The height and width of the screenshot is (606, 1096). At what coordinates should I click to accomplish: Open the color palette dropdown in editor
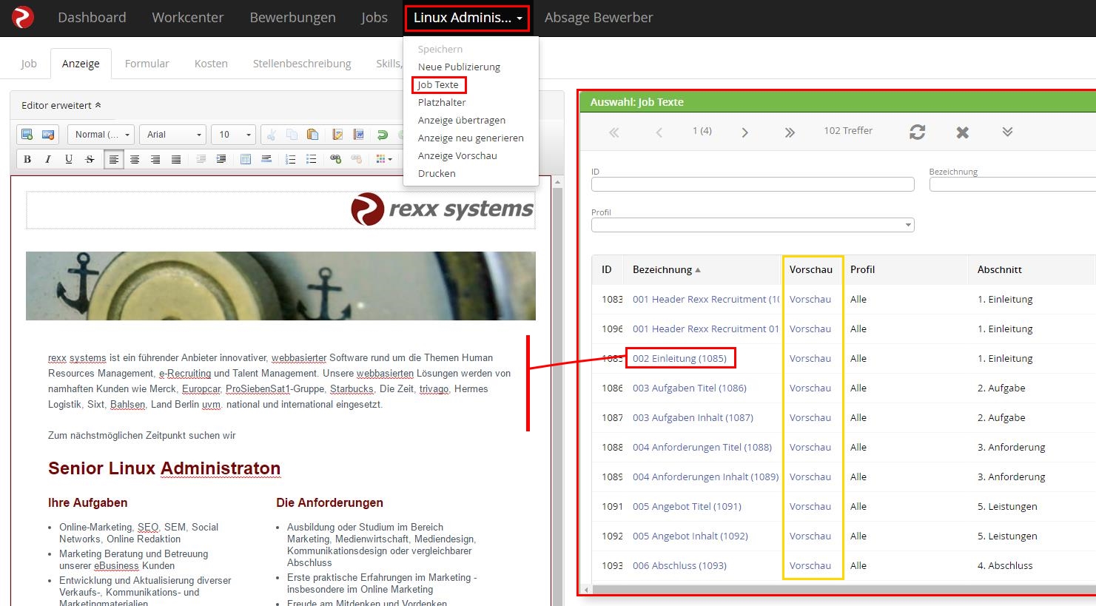(384, 159)
